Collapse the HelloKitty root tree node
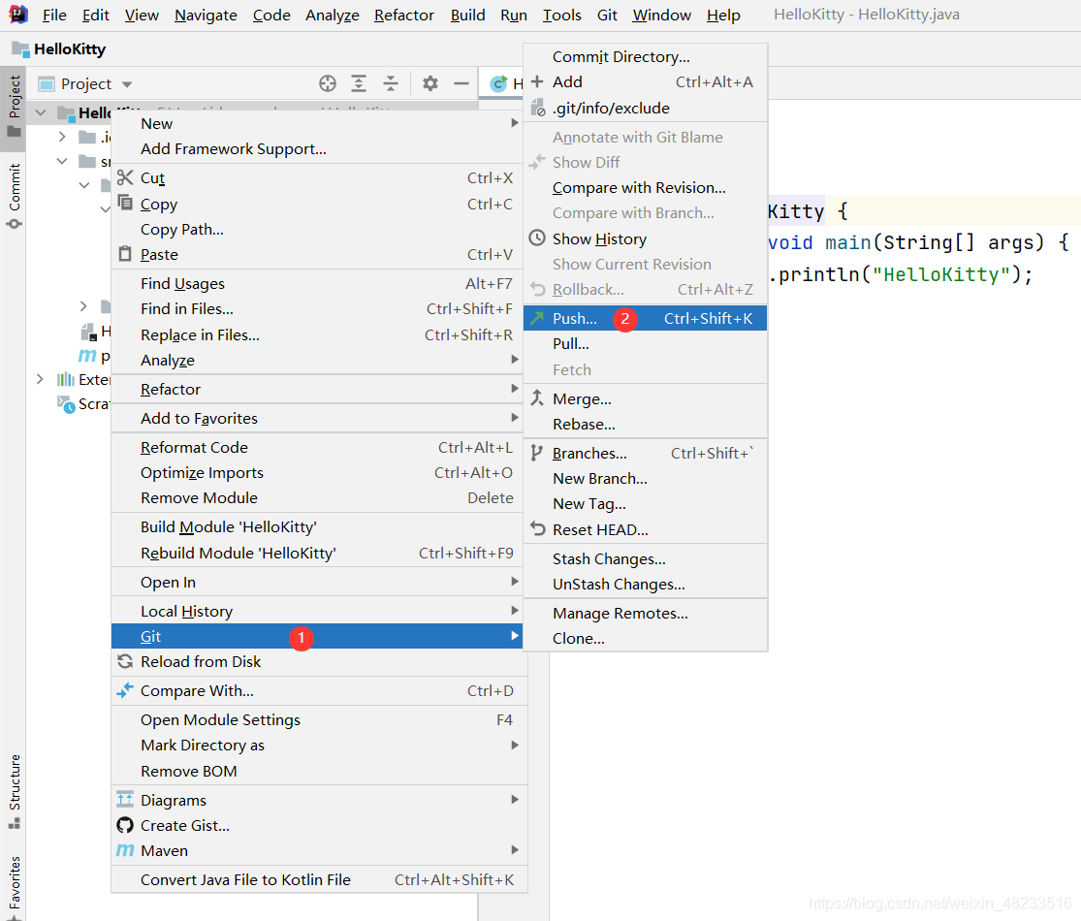 point(41,112)
